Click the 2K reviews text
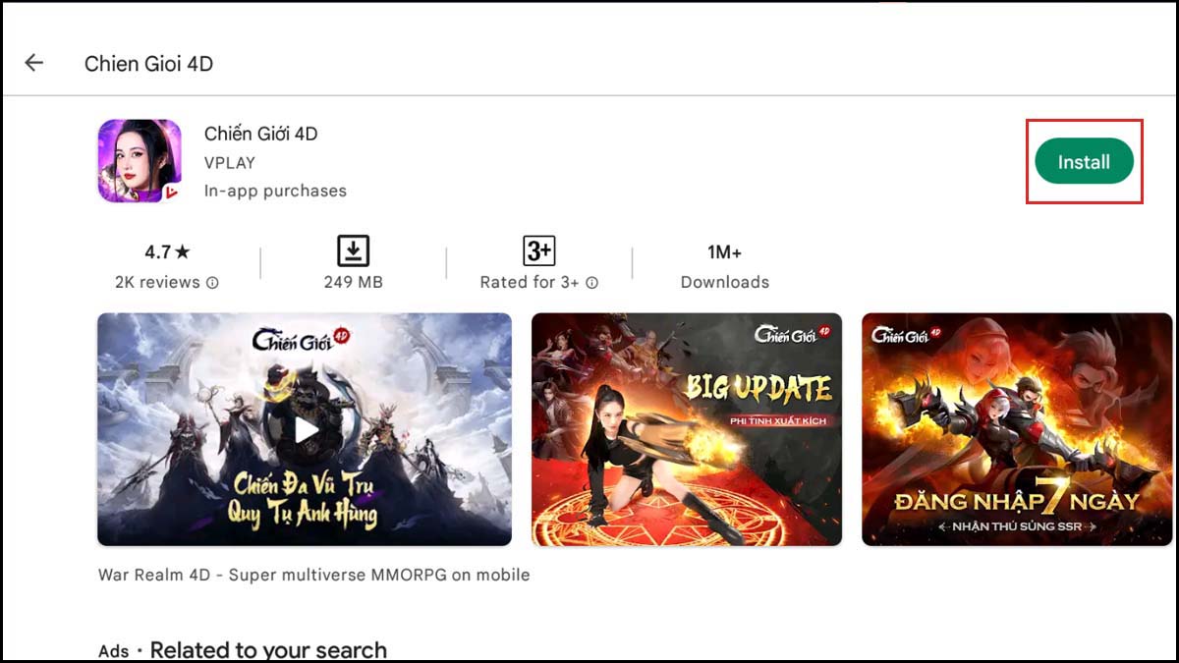The image size is (1179, 663). click(157, 282)
